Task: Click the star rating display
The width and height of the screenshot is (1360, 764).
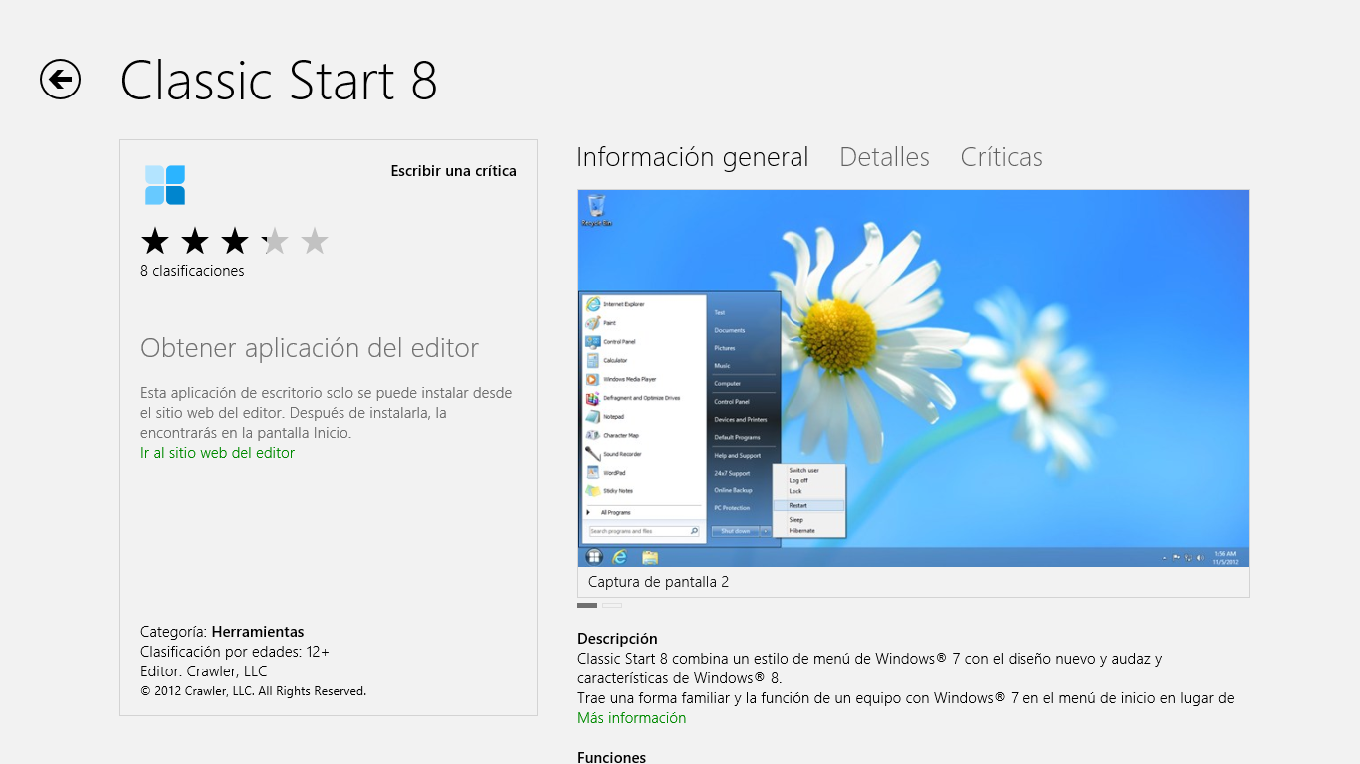Action: 235,241
